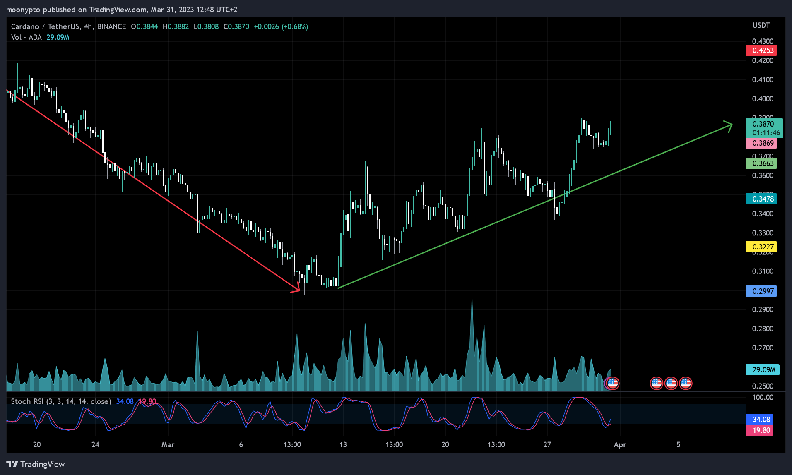Click the countdown timer 01:11:46
The width and height of the screenshot is (792, 475).
coord(766,133)
